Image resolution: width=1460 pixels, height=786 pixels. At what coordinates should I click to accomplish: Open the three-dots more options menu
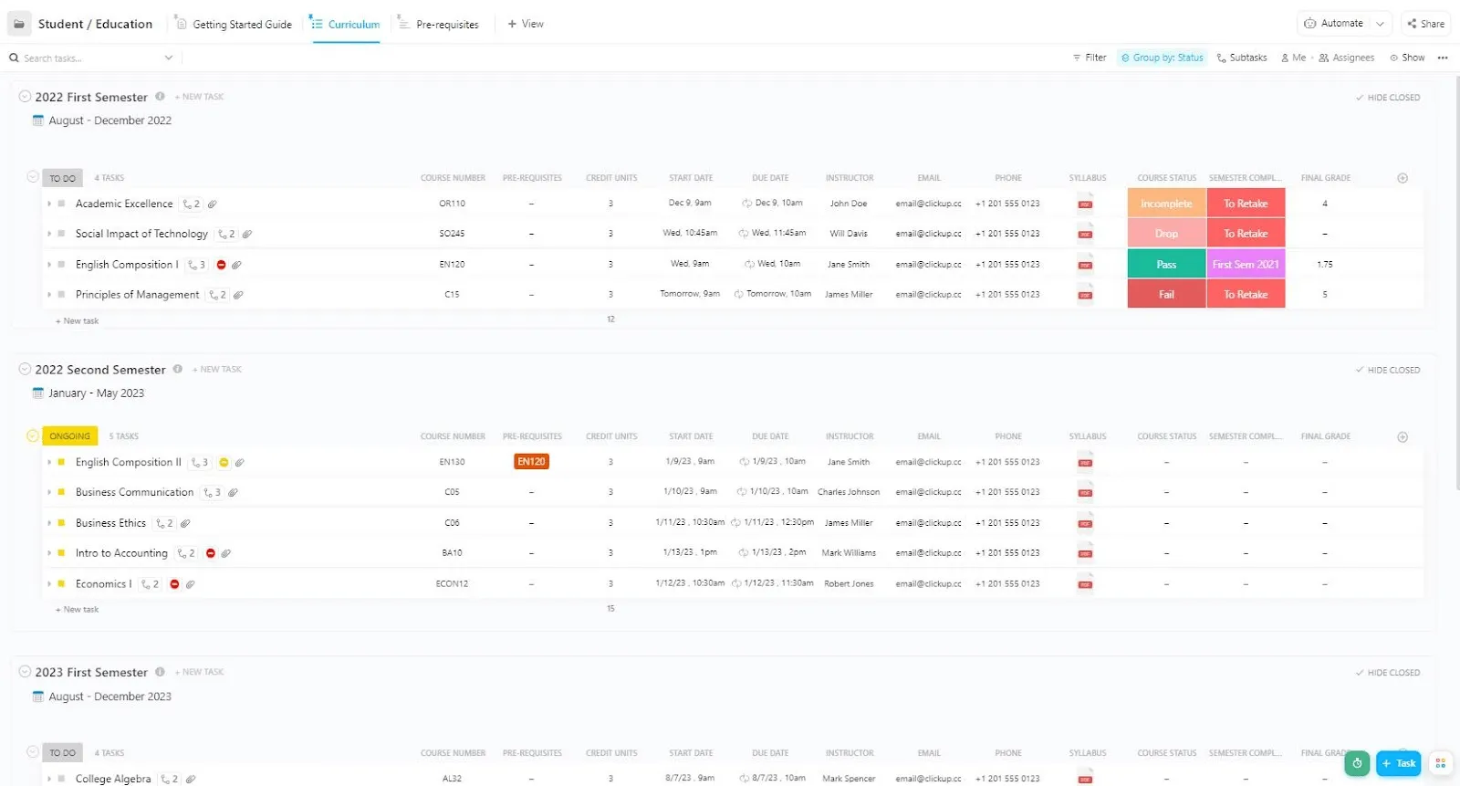(1443, 58)
